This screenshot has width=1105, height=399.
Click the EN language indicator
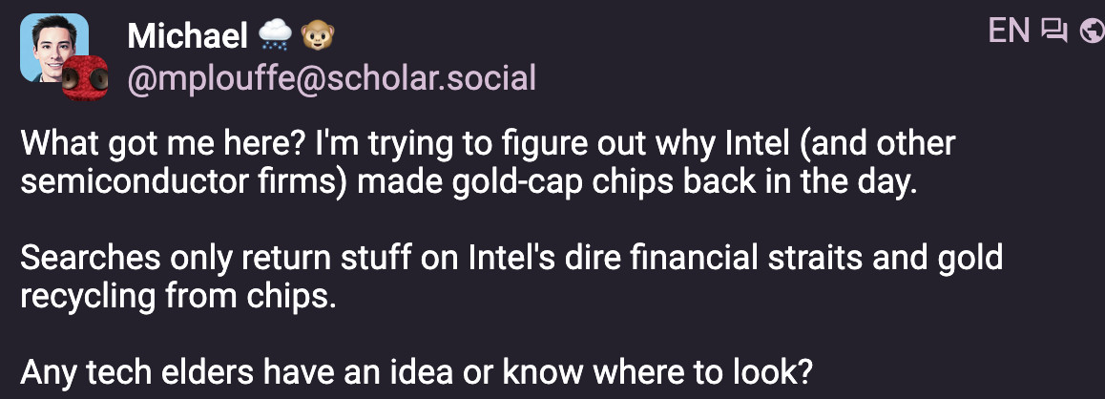click(x=1009, y=31)
